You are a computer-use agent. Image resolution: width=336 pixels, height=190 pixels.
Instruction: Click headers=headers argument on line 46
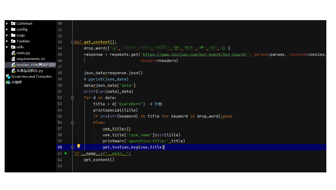pyautogui.click(x=158, y=61)
